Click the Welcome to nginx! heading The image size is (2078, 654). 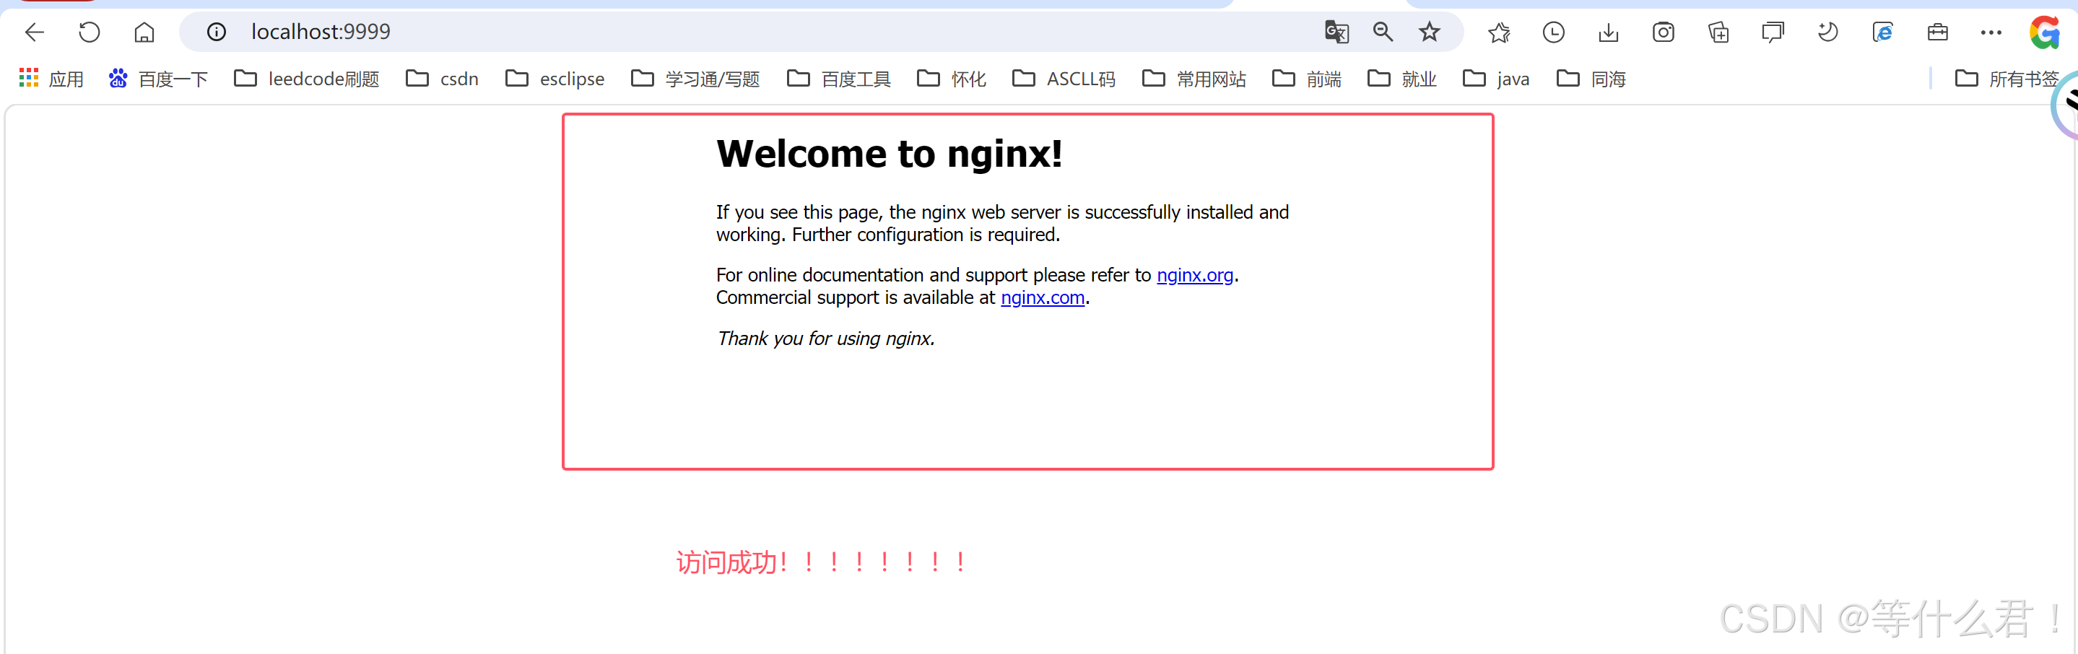[889, 153]
